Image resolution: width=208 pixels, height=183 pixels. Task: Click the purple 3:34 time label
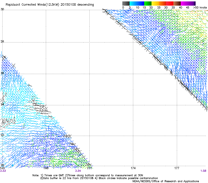click(78, 171)
